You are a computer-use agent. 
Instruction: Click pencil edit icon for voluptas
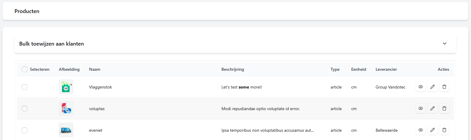(x=433, y=109)
